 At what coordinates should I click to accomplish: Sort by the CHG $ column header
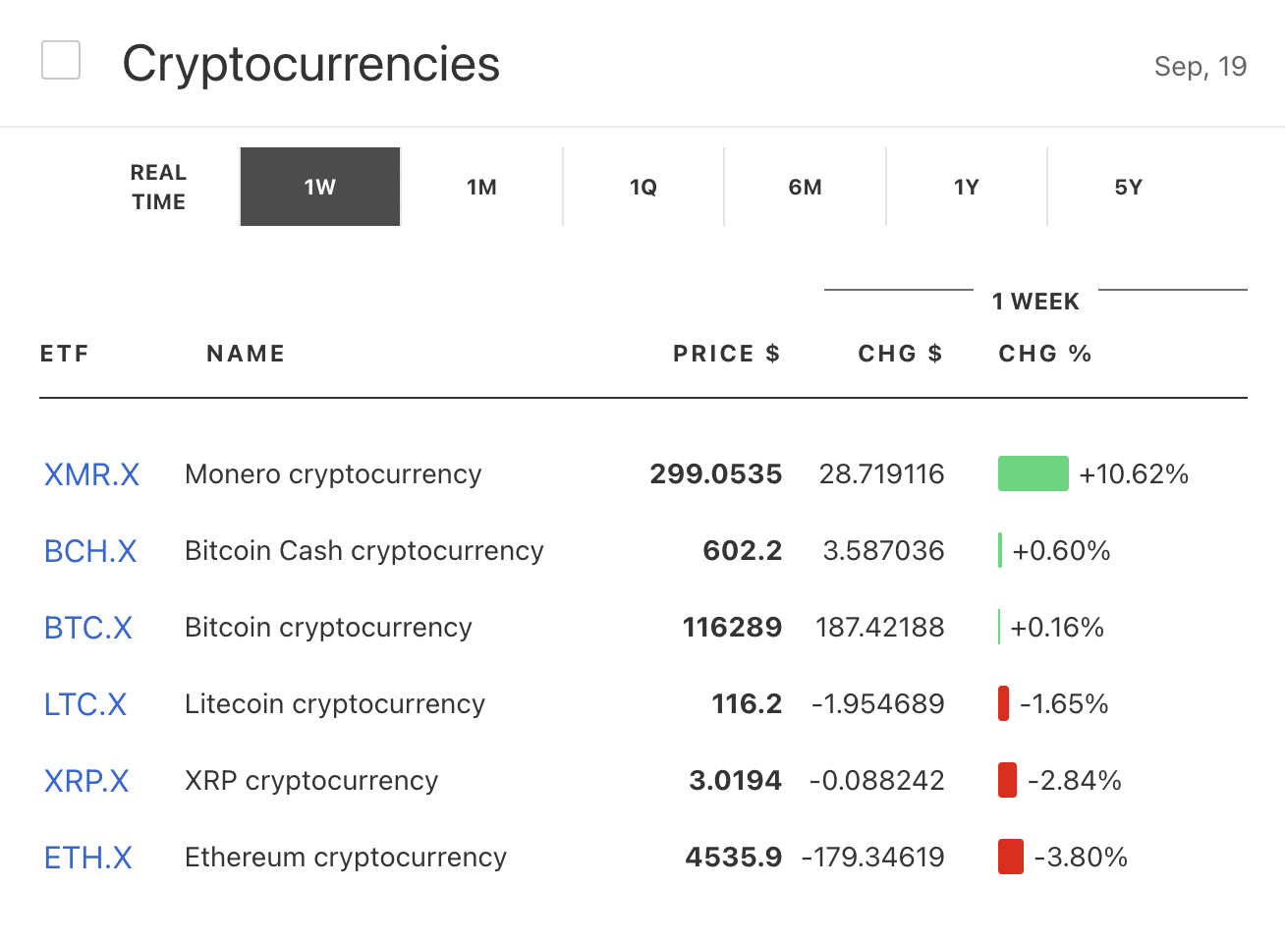click(900, 354)
